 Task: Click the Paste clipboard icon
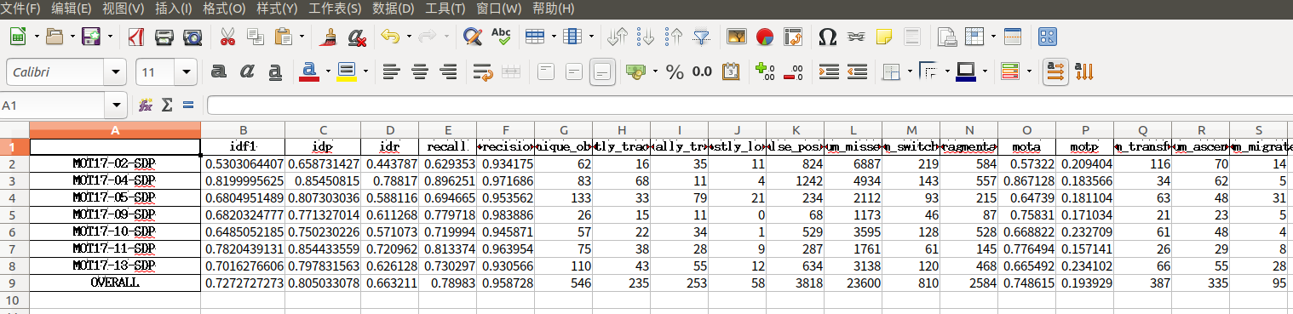coord(284,37)
